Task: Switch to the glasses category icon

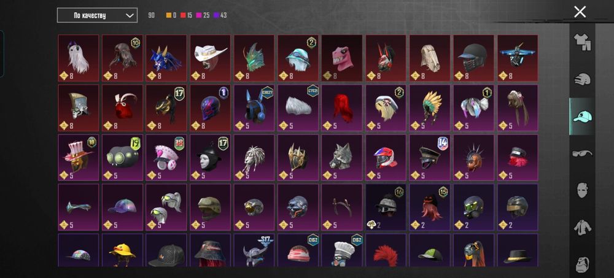Action: pos(582,153)
